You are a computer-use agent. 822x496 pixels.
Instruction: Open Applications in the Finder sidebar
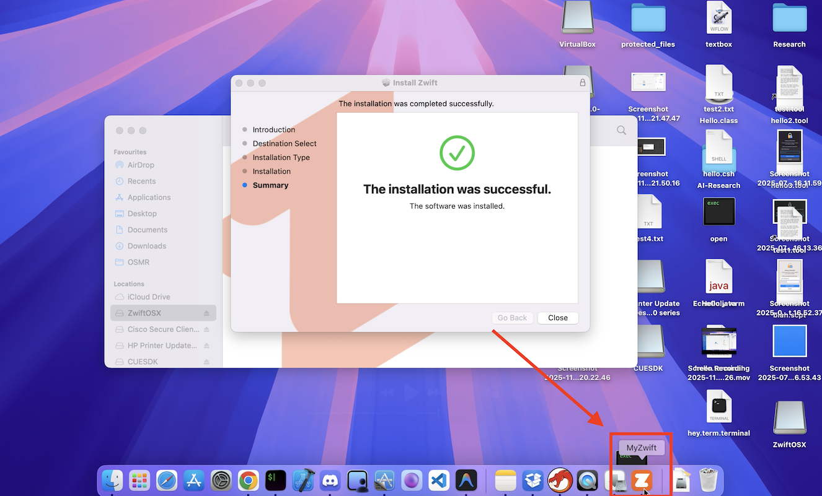click(x=149, y=198)
